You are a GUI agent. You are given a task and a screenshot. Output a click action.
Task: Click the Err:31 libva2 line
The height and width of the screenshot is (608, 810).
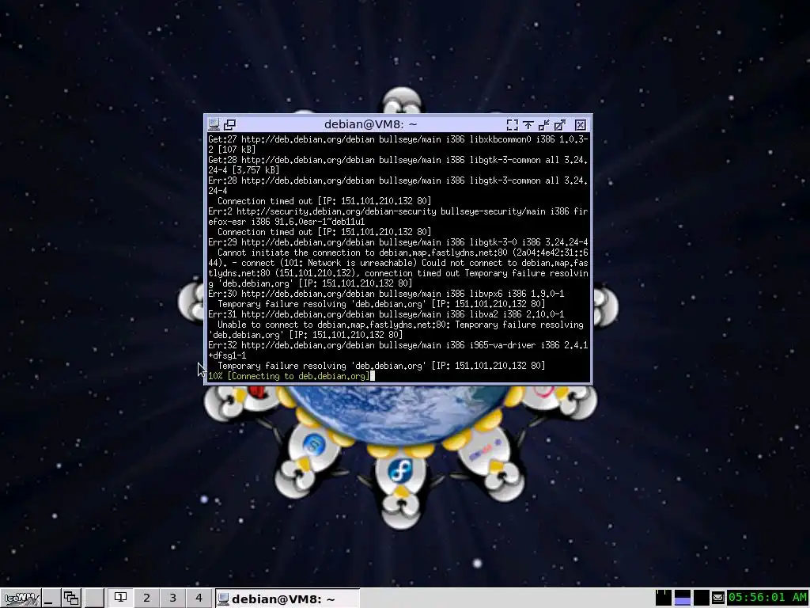click(386, 314)
